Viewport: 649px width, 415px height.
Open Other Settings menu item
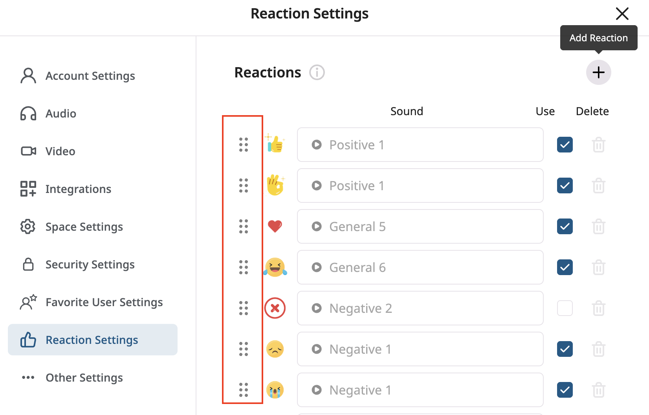coord(84,377)
